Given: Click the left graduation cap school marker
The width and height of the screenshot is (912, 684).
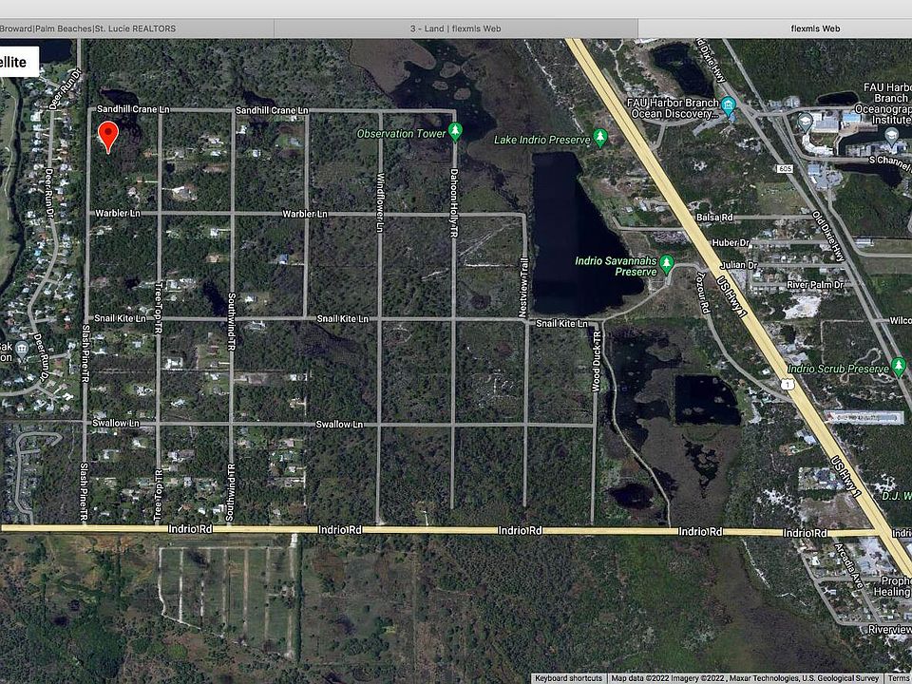Looking at the screenshot, I should pyautogui.click(x=806, y=121).
